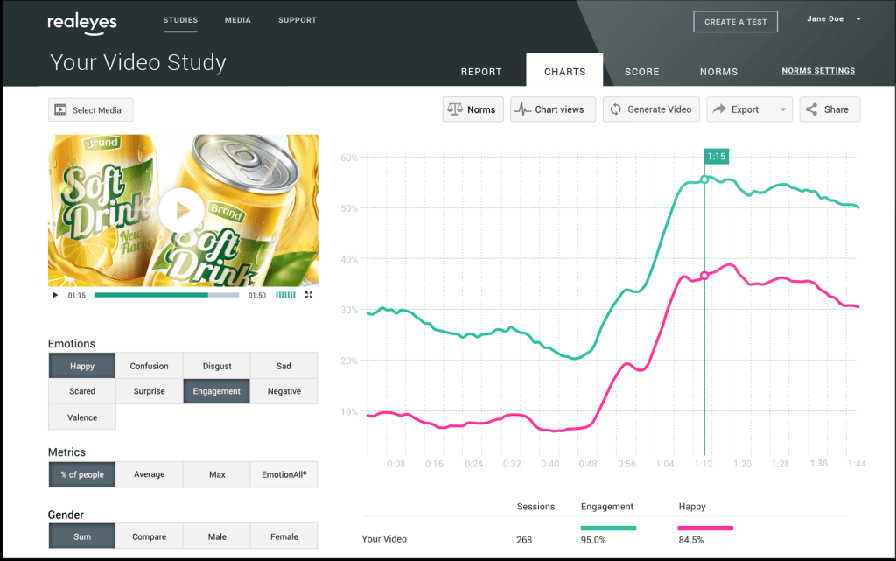
Task: Open sharing options via the Share icon
Action: [812, 109]
